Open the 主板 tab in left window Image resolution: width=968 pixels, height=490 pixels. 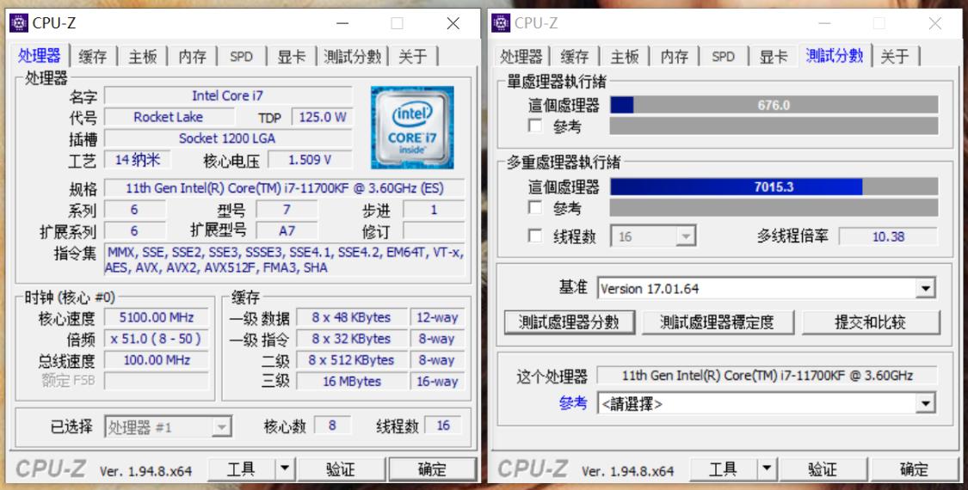(x=143, y=57)
